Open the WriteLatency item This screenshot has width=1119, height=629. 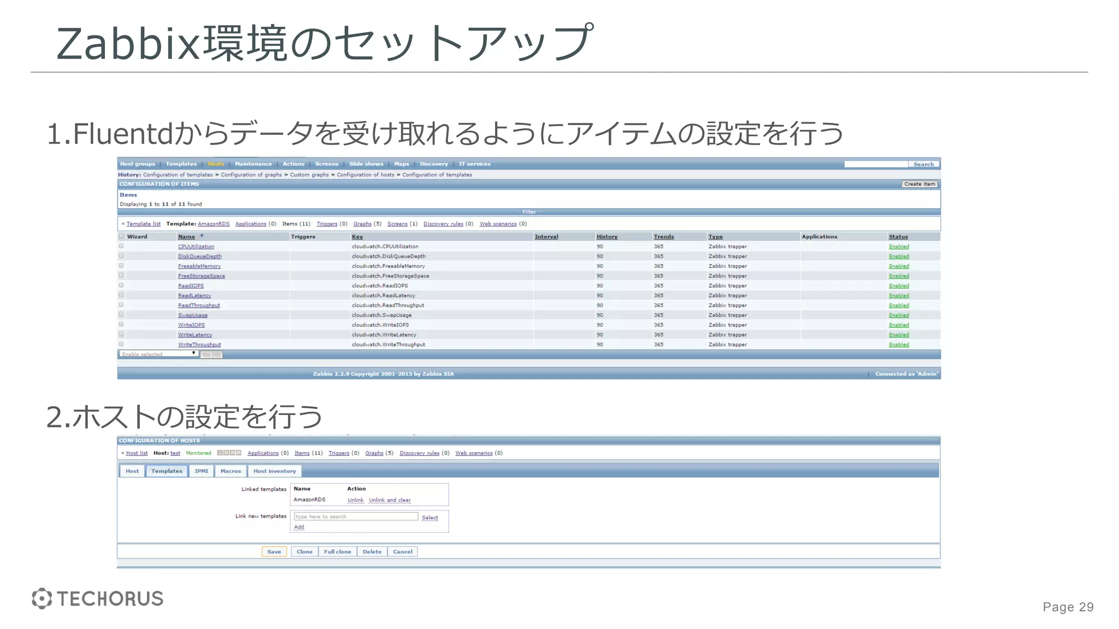[x=195, y=335]
